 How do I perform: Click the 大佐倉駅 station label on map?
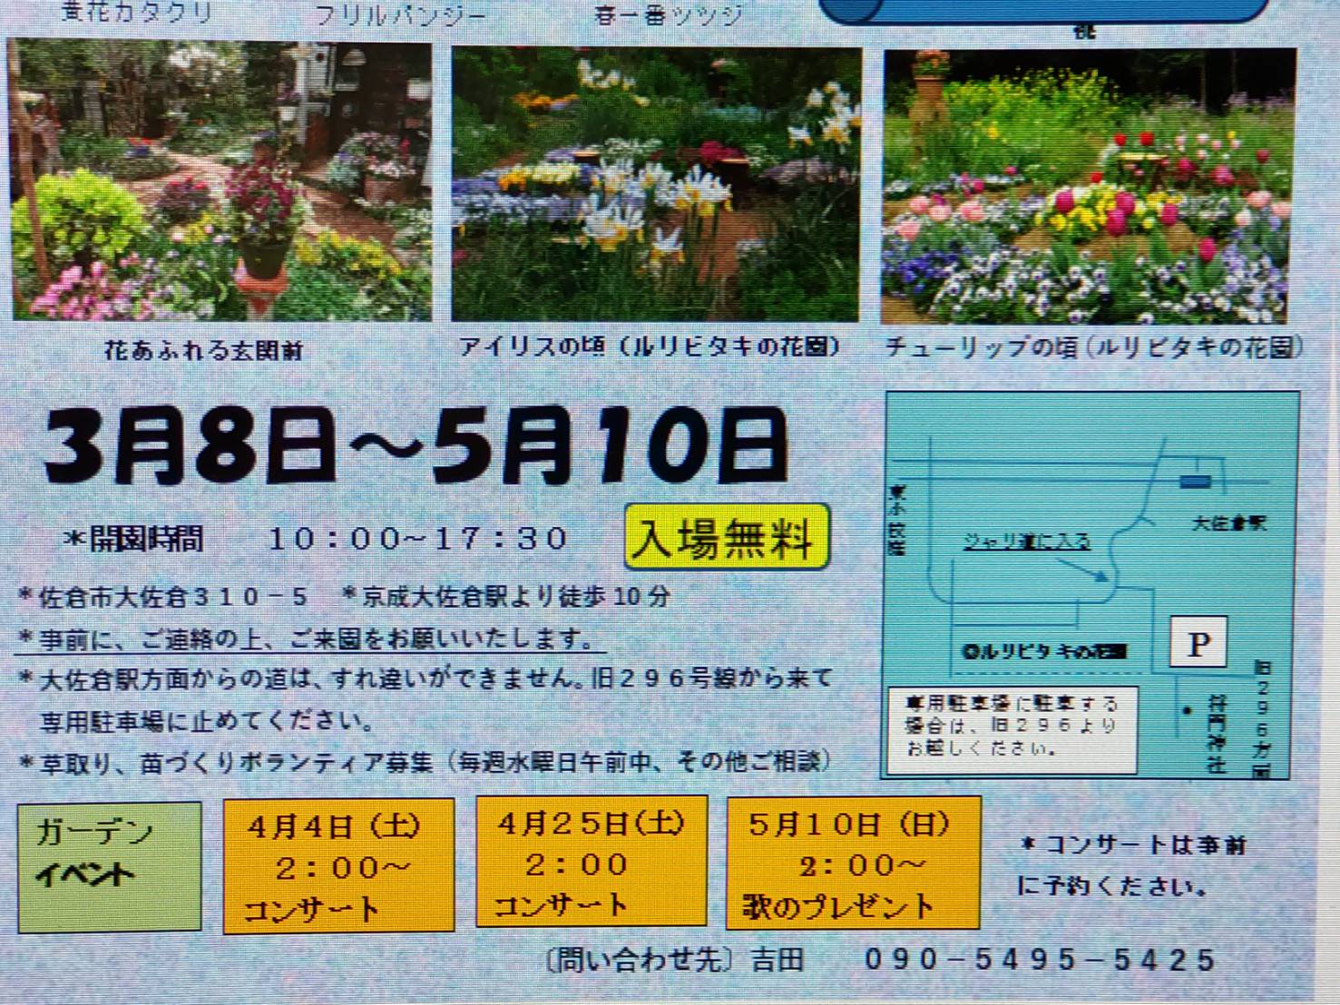click(x=1228, y=523)
